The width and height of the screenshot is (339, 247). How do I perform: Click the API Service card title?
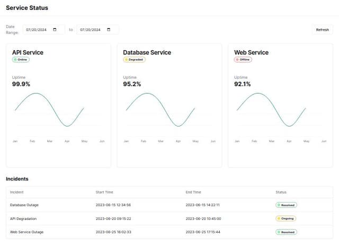pos(28,52)
